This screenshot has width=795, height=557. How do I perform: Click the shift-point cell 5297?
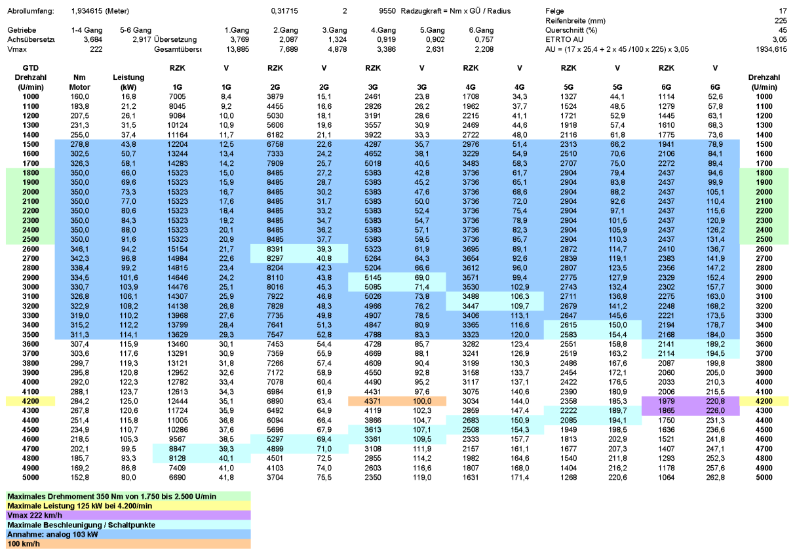pyautogui.click(x=275, y=438)
